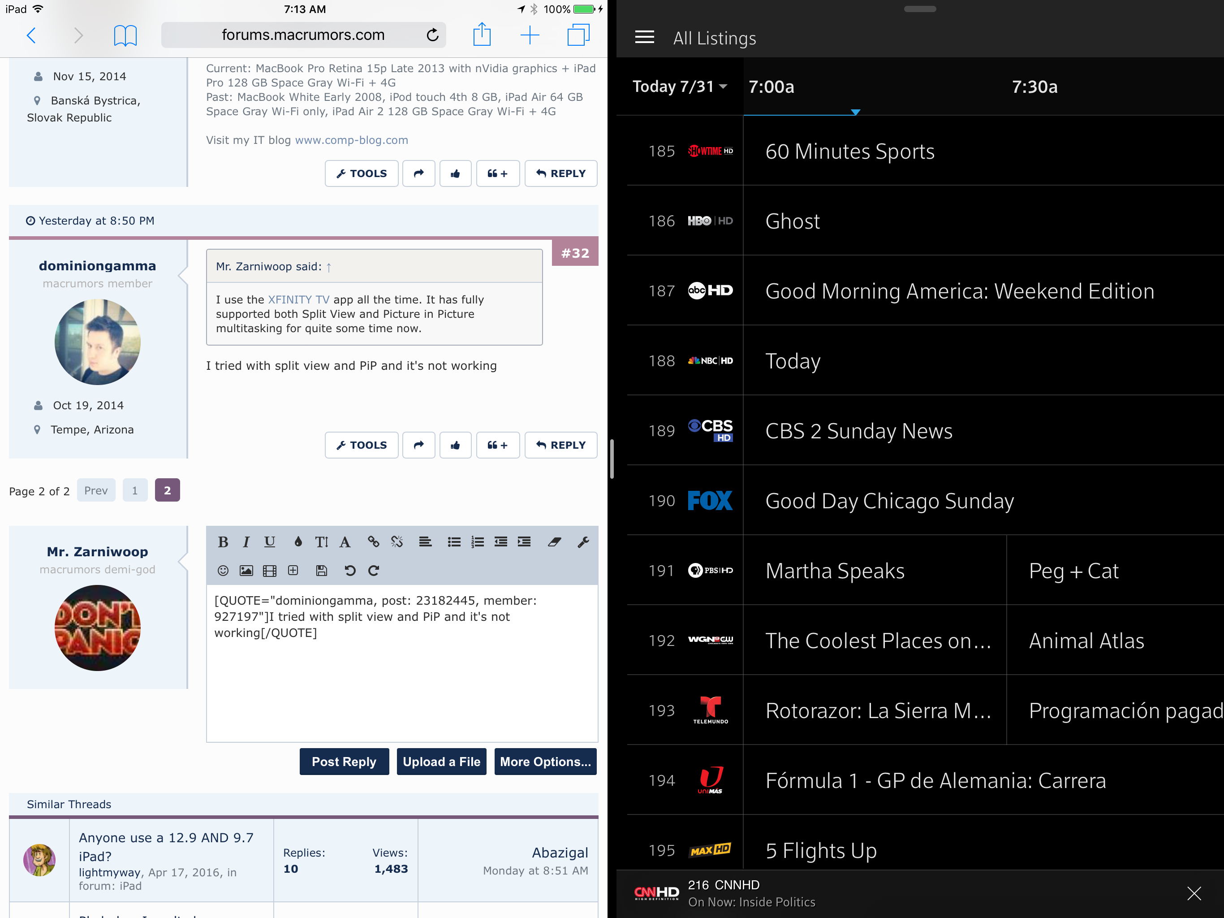This screenshot has width=1224, height=918.
Task: Tap the forums.macrumors.com address bar
Action: [303, 35]
